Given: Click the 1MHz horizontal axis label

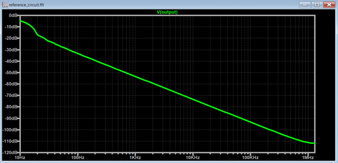Looking at the screenshot, I should (308, 157).
